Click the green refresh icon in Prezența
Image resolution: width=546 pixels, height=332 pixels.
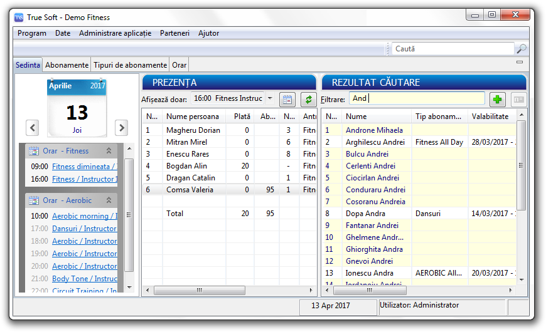(308, 99)
